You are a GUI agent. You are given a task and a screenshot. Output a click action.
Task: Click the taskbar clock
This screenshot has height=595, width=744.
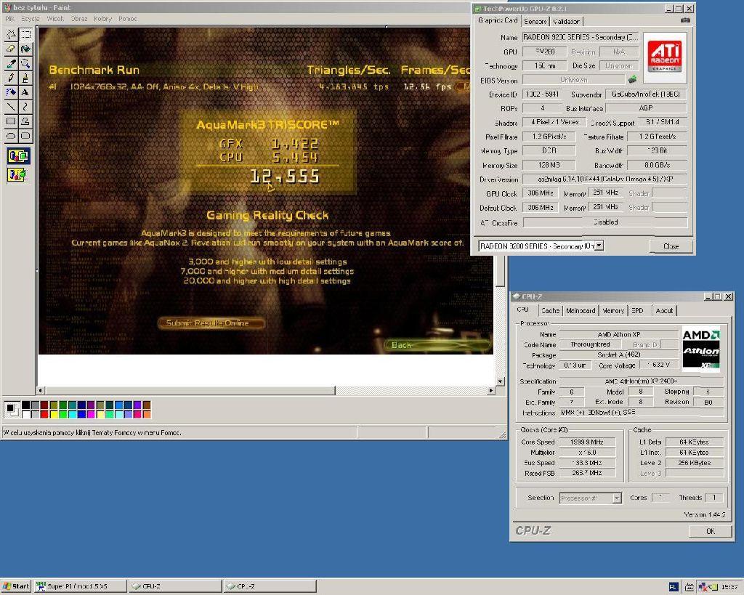pos(729,587)
